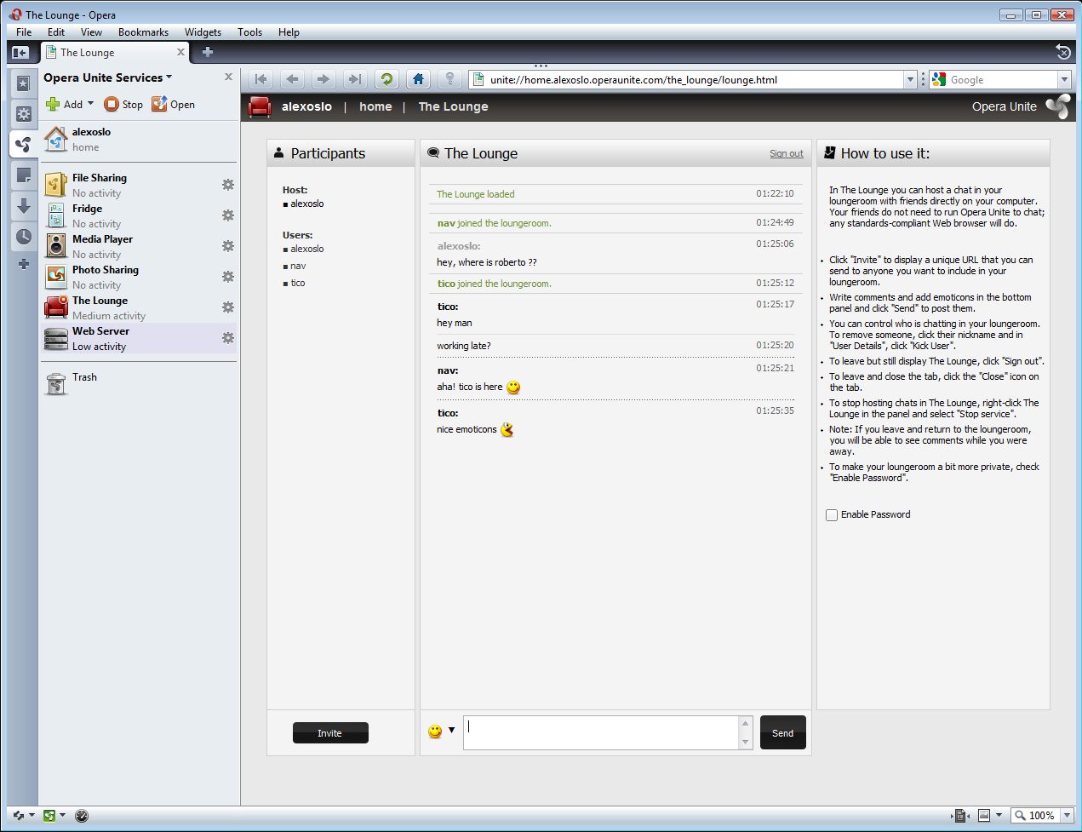Open the Bookmarks star panel

coord(23,83)
